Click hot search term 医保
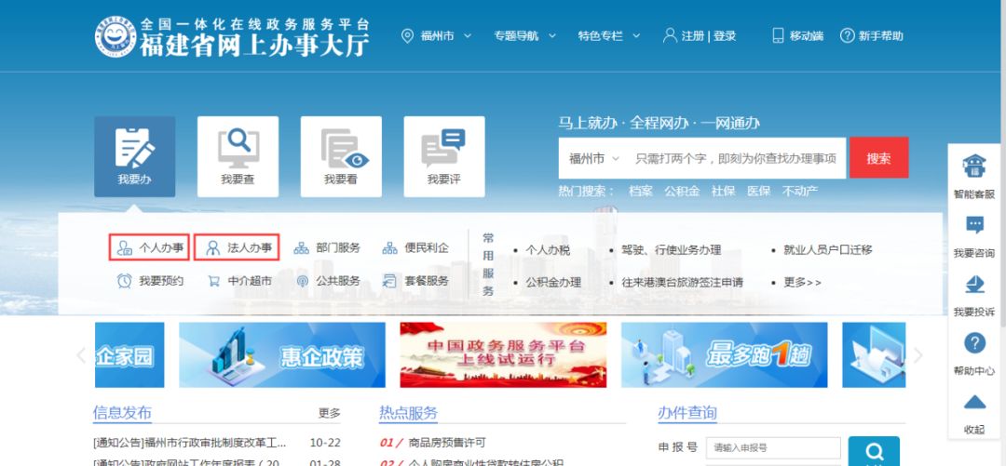The width and height of the screenshot is (1006, 466). coord(758,191)
